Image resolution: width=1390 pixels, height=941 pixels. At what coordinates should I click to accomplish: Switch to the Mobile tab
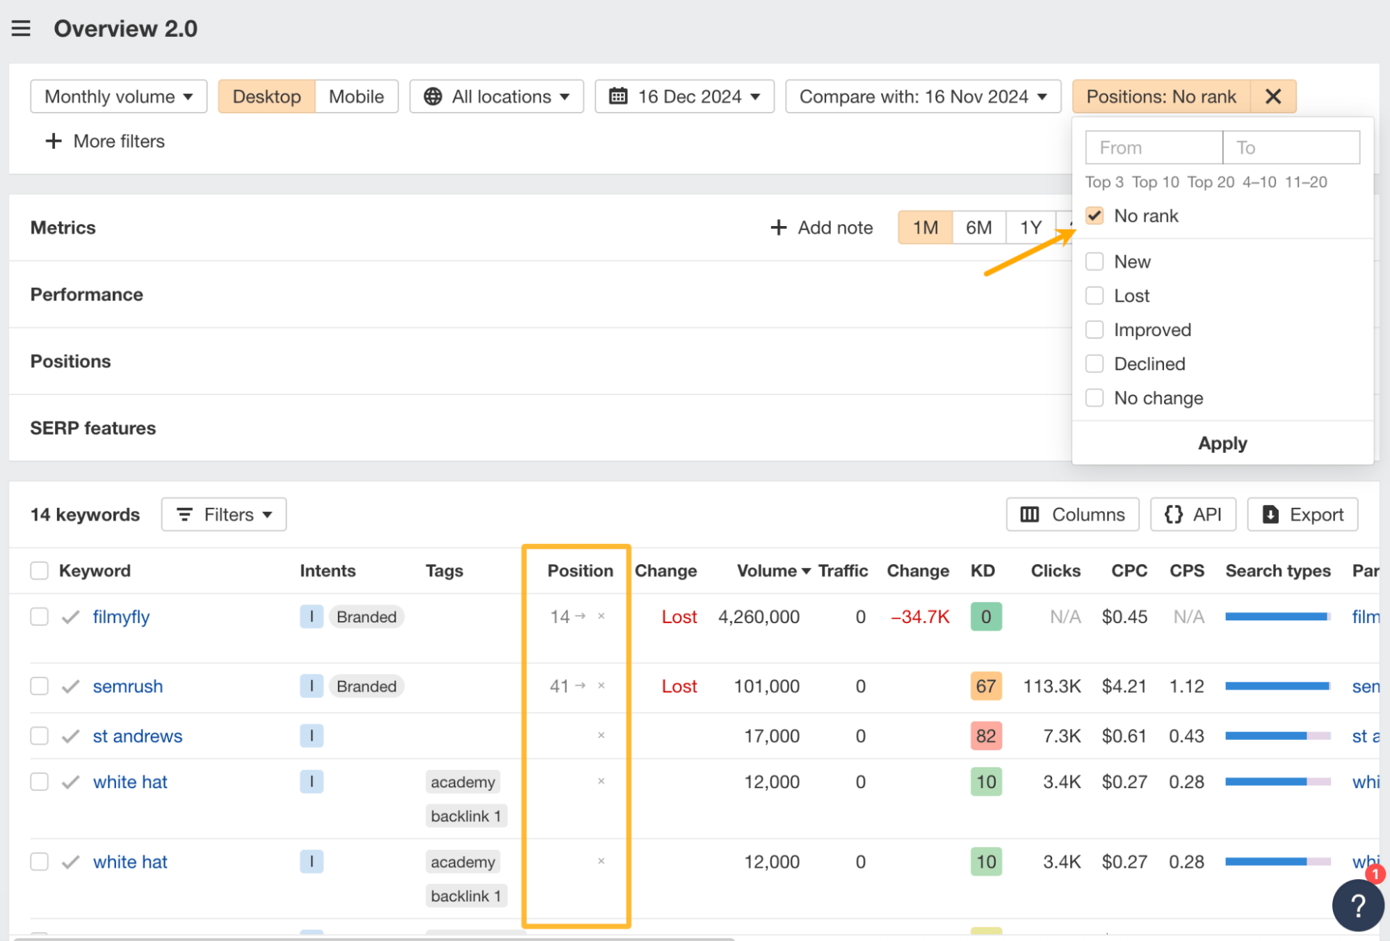click(x=356, y=96)
